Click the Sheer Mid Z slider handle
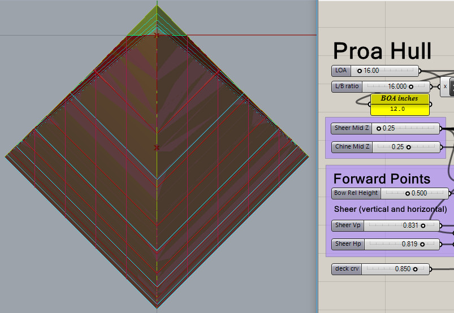 click(378, 128)
